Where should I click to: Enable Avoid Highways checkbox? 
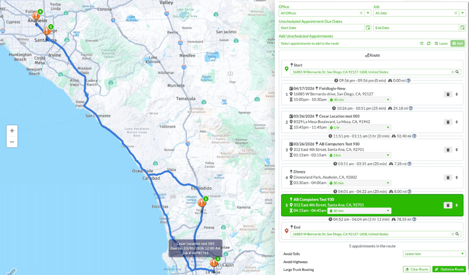coord(281,262)
